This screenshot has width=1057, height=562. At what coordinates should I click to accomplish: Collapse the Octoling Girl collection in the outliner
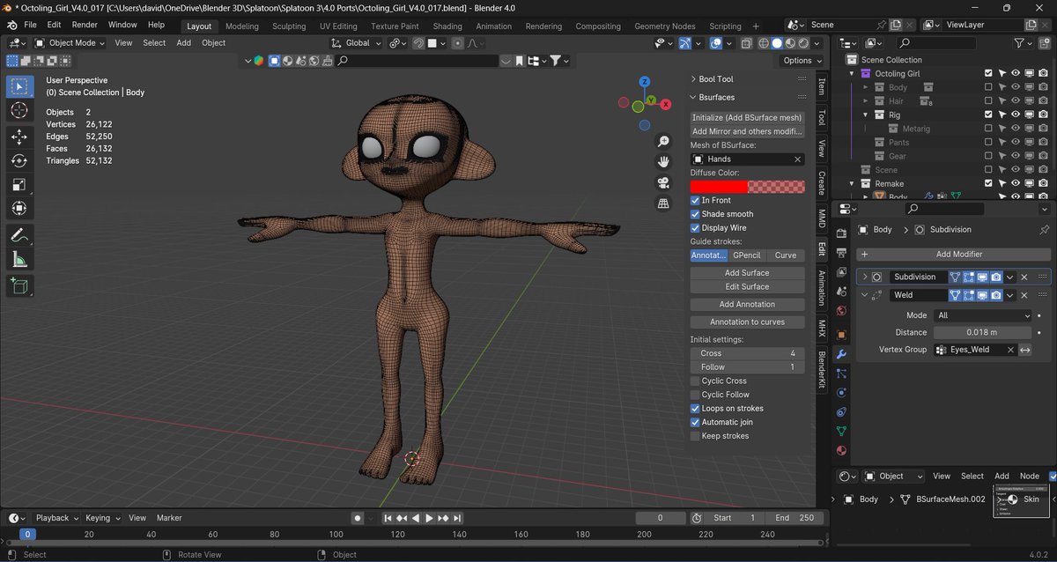tap(852, 73)
